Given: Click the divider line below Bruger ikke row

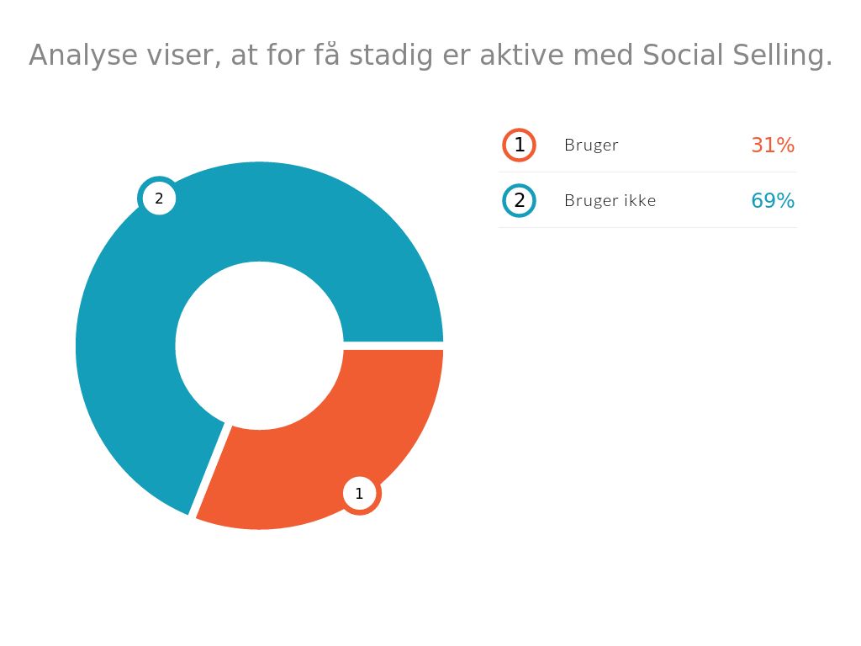Looking at the screenshot, I should [647, 227].
